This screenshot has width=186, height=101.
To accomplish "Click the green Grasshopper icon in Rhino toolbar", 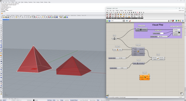I will (65, 17).
